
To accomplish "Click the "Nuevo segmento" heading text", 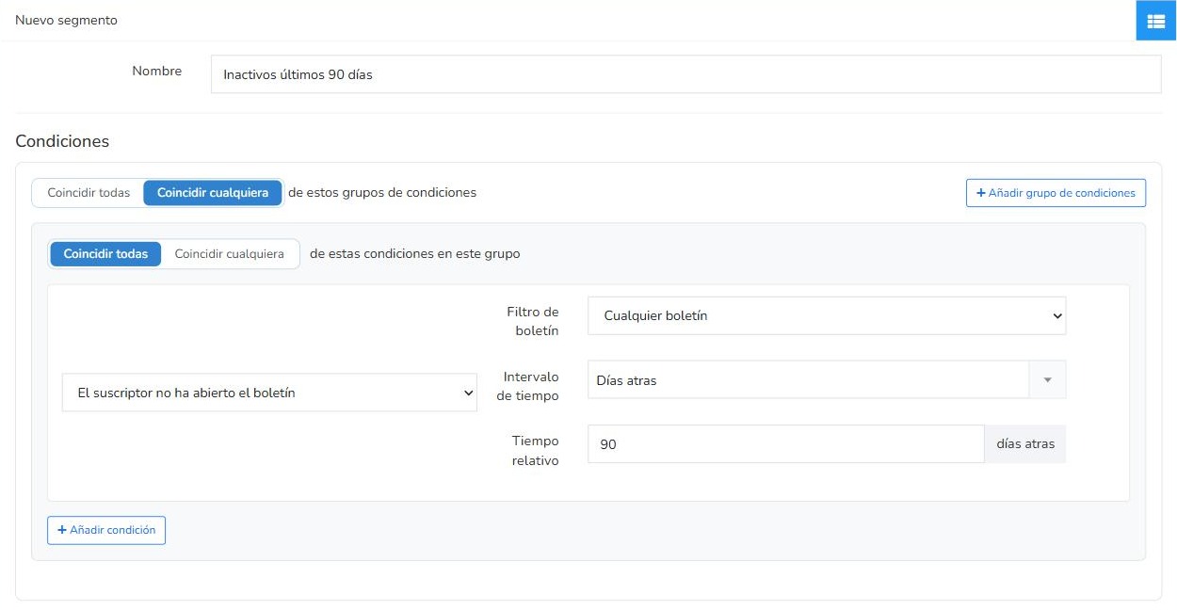I will point(66,20).
